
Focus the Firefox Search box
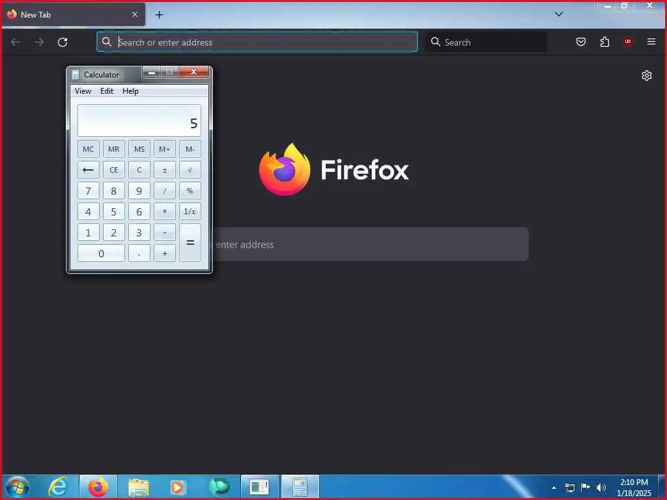pyautogui.click(x=486, y=42)
